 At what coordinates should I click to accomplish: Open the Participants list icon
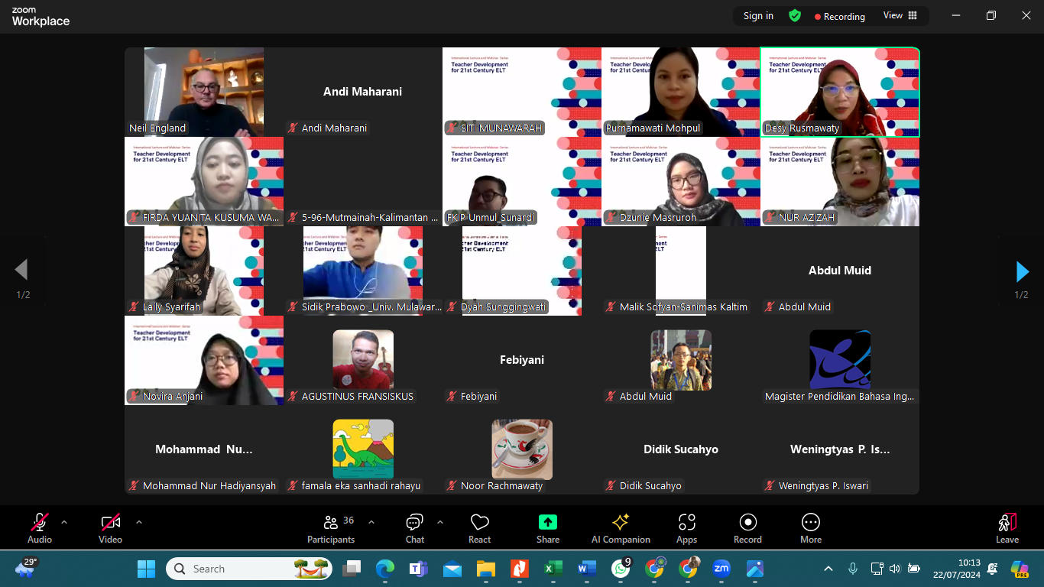pos(331,523)
